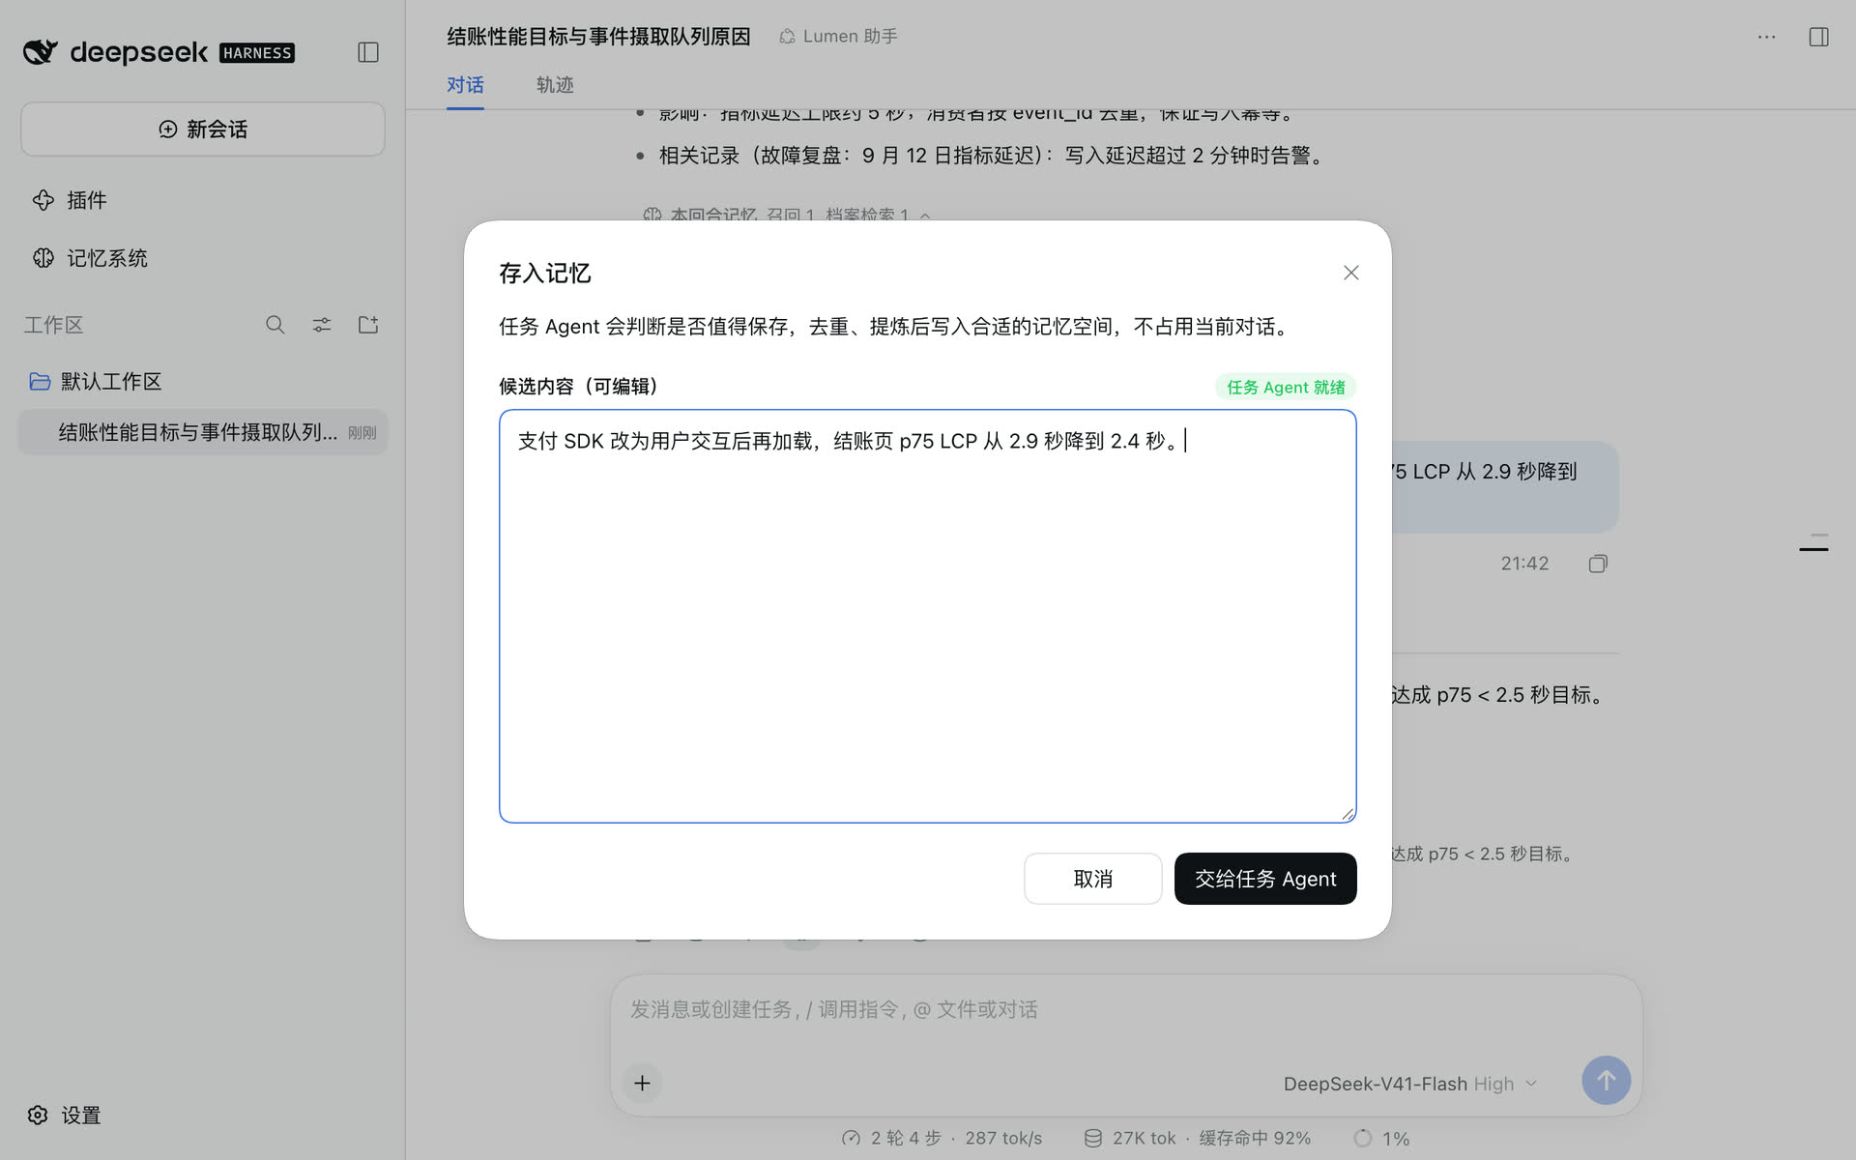
Task: Click the 2 轮 4 步 status entry
Action: coord(942,1138)
